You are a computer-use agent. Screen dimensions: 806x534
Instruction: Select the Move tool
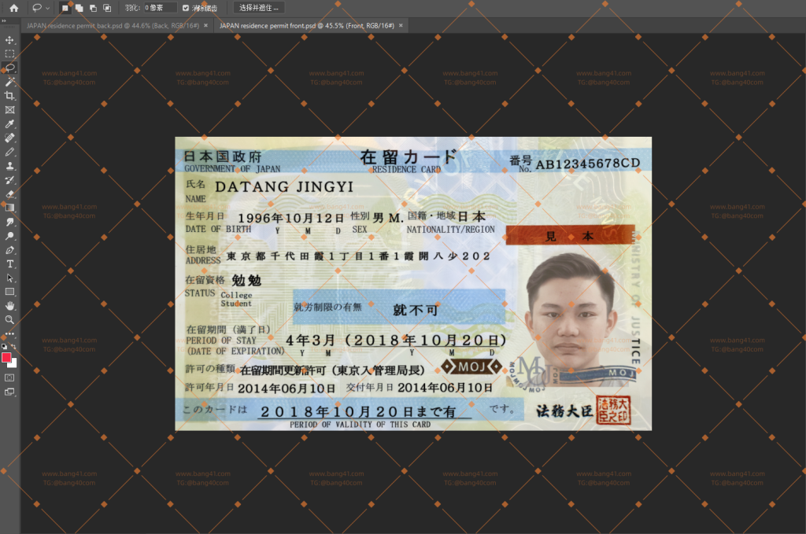tap(10, 39)
